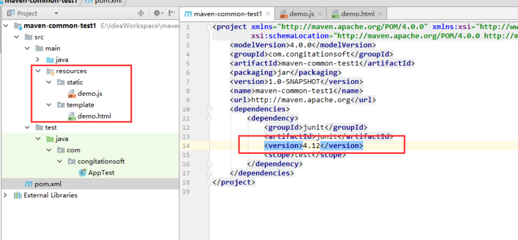
Task: Click the packaging jar line
Action: tap(286, 72)
